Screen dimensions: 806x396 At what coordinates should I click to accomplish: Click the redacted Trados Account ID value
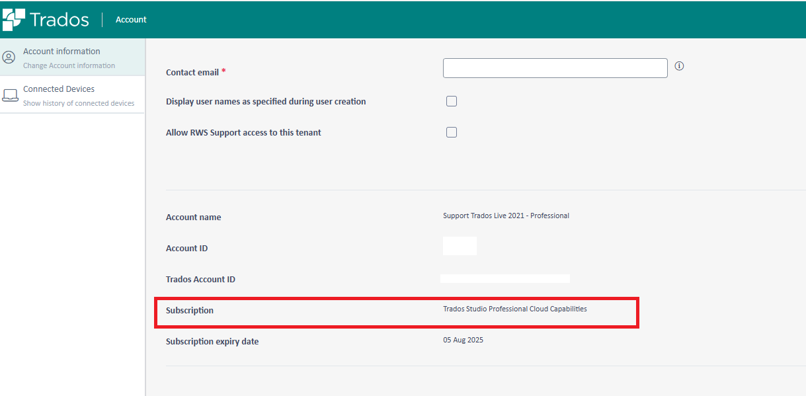click(505, 279)
